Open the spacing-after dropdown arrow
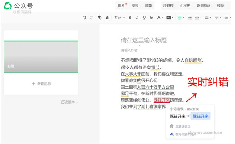Image resolution: width=235 pixels, height=144 pixels. [x=221, y=18]
